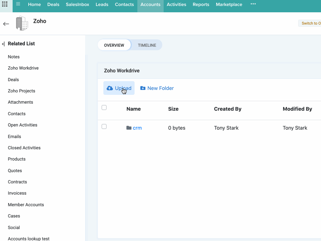
Task: Create a New Folder in Workdrive
Action: click(x=157, y=88)
